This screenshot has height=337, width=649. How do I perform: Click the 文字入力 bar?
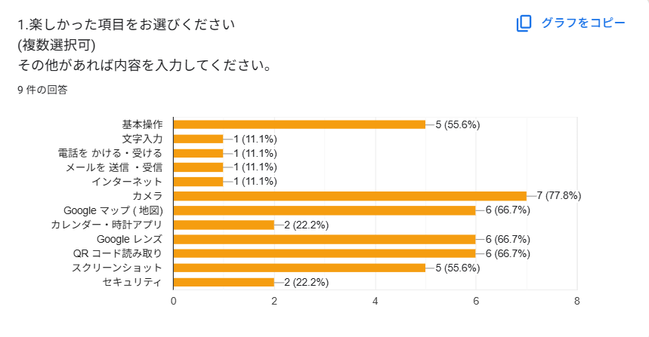pyautogui.click(x=199, y=139)
